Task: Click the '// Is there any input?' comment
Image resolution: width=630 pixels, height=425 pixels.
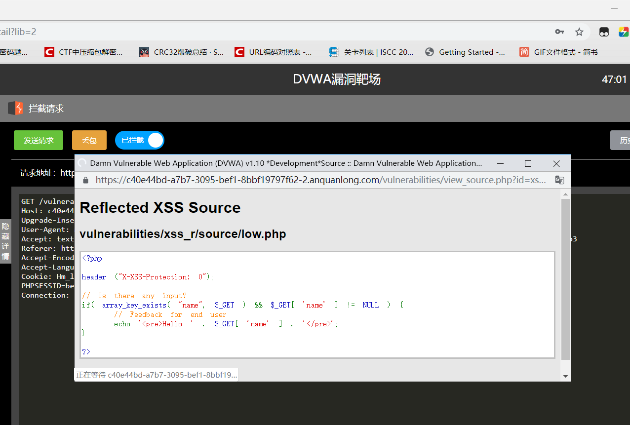Action: point(134,296)
